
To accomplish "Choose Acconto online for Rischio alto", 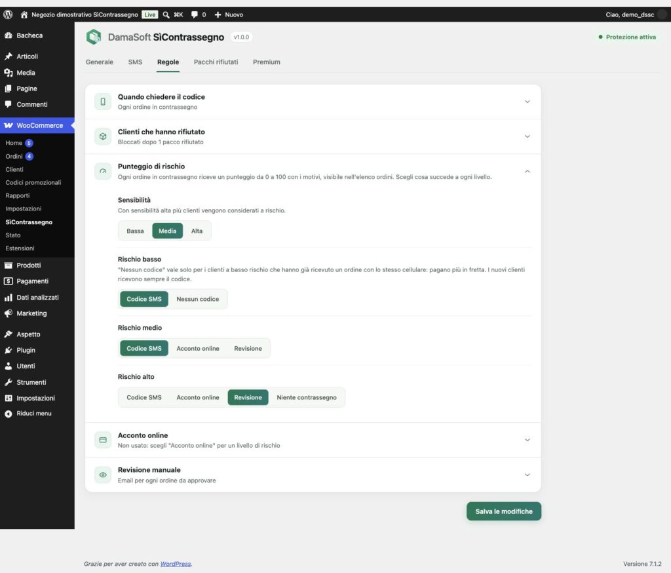I will click(198, 397).
